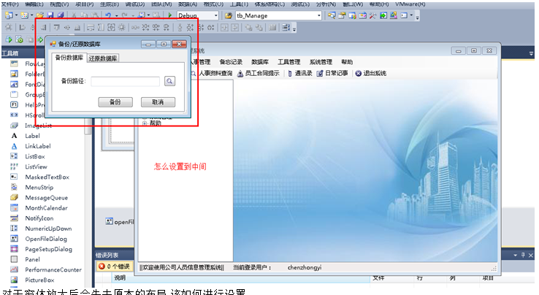Click inside the 备份路径 text field
539x295 pixels.
pos(125,81)
